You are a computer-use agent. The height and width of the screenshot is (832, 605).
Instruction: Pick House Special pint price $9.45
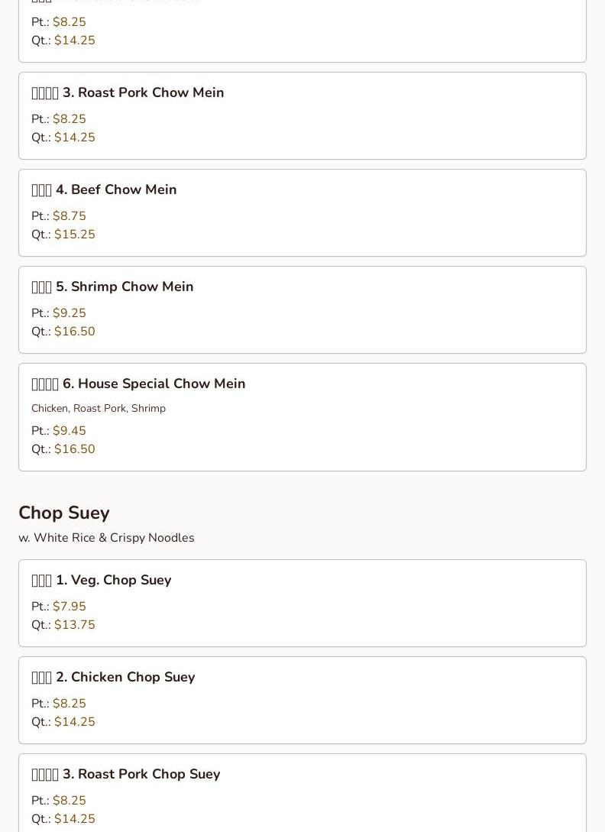(x=69, y=431)
